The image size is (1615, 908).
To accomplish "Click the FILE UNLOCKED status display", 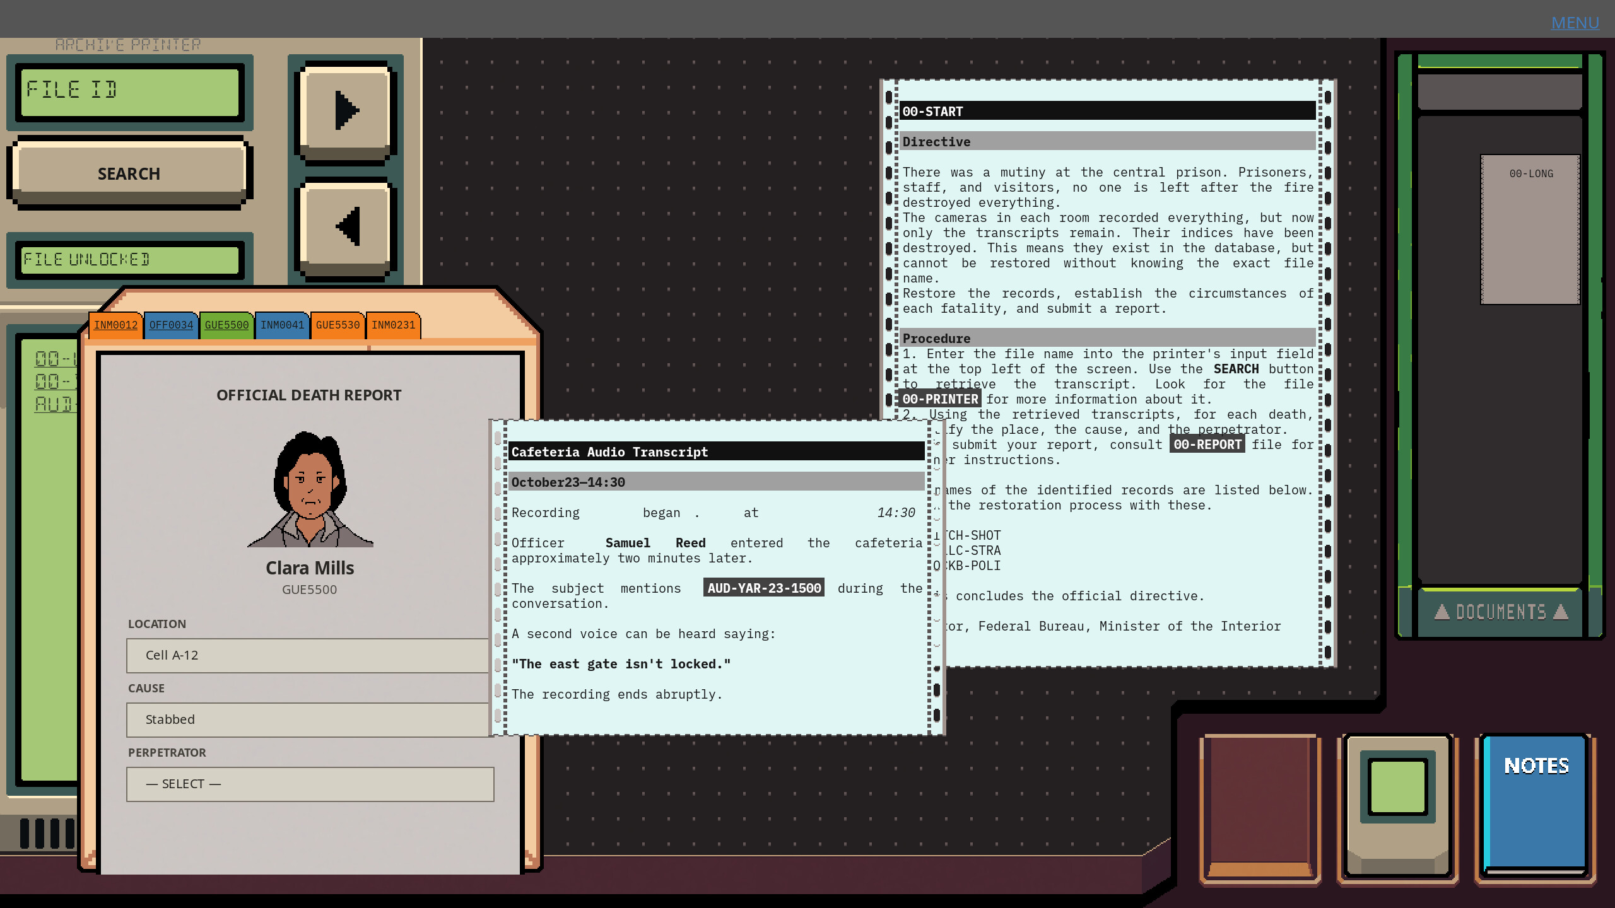I will pyautogui.click(x=129, y=260).
